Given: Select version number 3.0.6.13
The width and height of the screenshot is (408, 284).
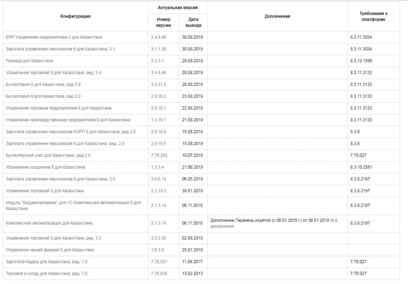Looking at the screenshot, I should tap(158, 179).
